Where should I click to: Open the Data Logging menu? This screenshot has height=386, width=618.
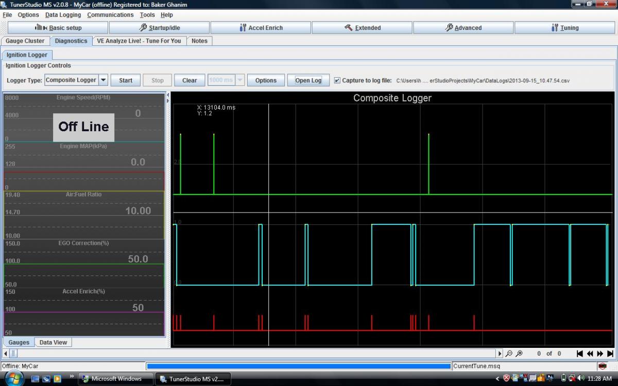[62, 15]
